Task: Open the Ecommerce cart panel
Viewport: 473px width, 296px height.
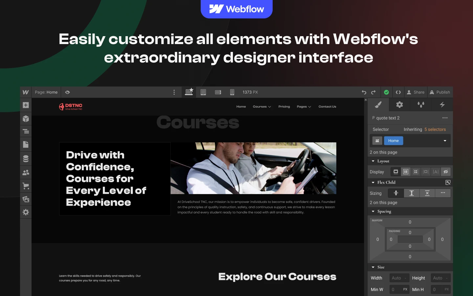Action: point(26,186)
